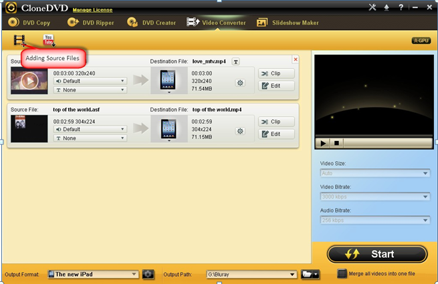
Task: Expand the Video Size dropdown
Action: point(375,173)
